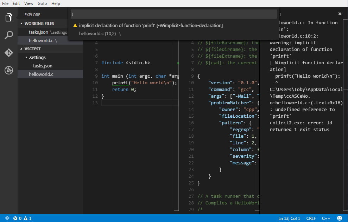Screen dimensions: 348x222
Task: Click the ${fileDirname} comment line
Action: 227,50
